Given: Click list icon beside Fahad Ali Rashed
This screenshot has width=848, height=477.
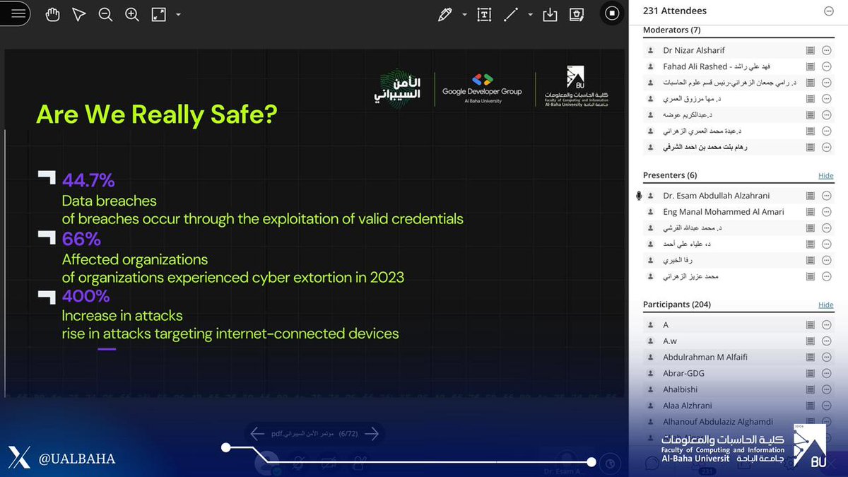Looking at the screenshot, I should tap(810, 66).
